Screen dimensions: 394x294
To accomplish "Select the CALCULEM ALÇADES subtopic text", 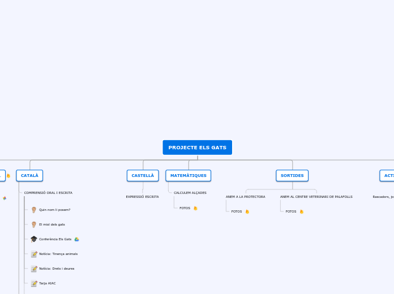I will click(190, 193).
